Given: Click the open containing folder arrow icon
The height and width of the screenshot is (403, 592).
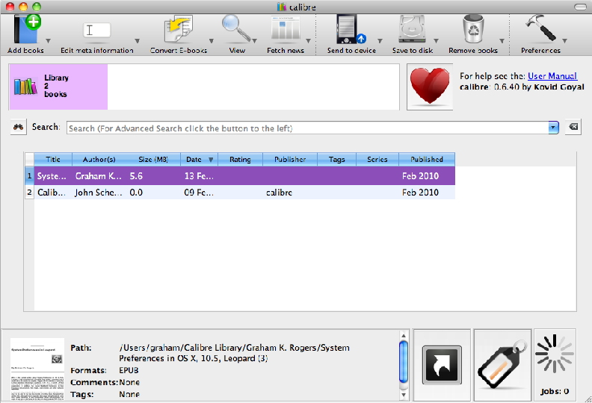Looking at the screenshot, I should [442, 365].
